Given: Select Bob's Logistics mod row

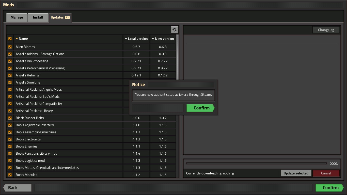Looking at the screenshot, I should pos(91,161).
